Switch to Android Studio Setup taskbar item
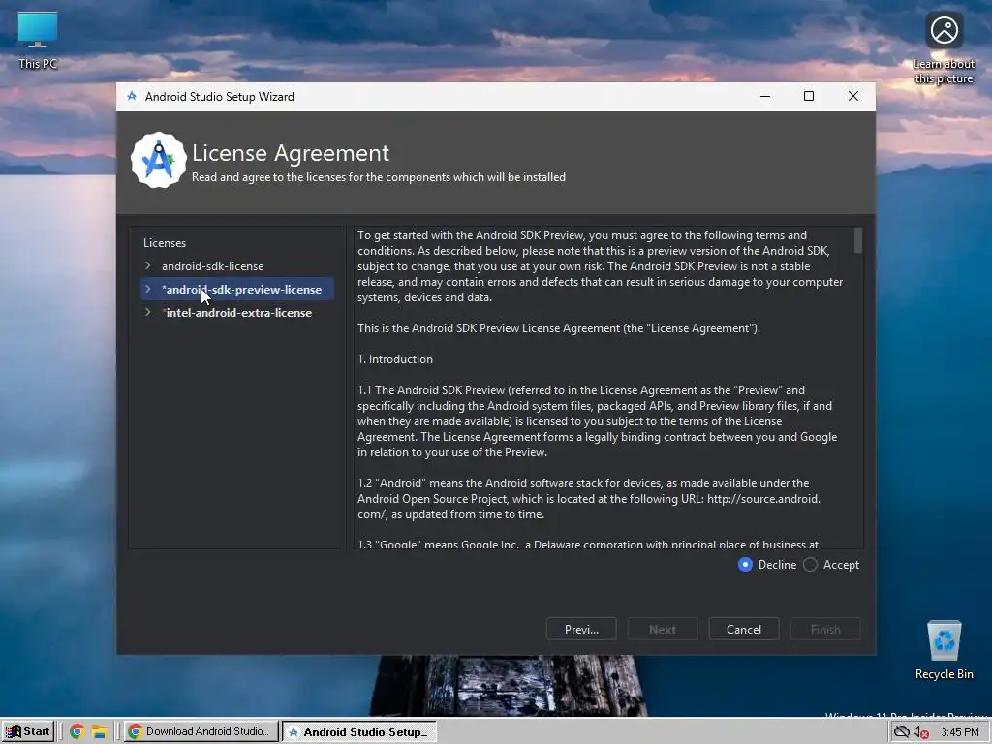This screenshot has width=992, height=744. 359,731
